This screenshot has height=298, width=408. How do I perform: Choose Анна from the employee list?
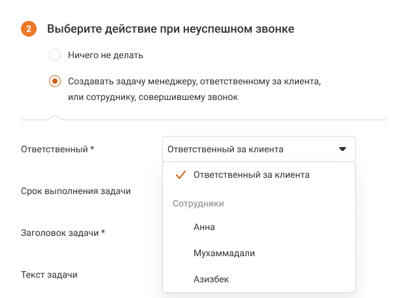coord(204,227)
